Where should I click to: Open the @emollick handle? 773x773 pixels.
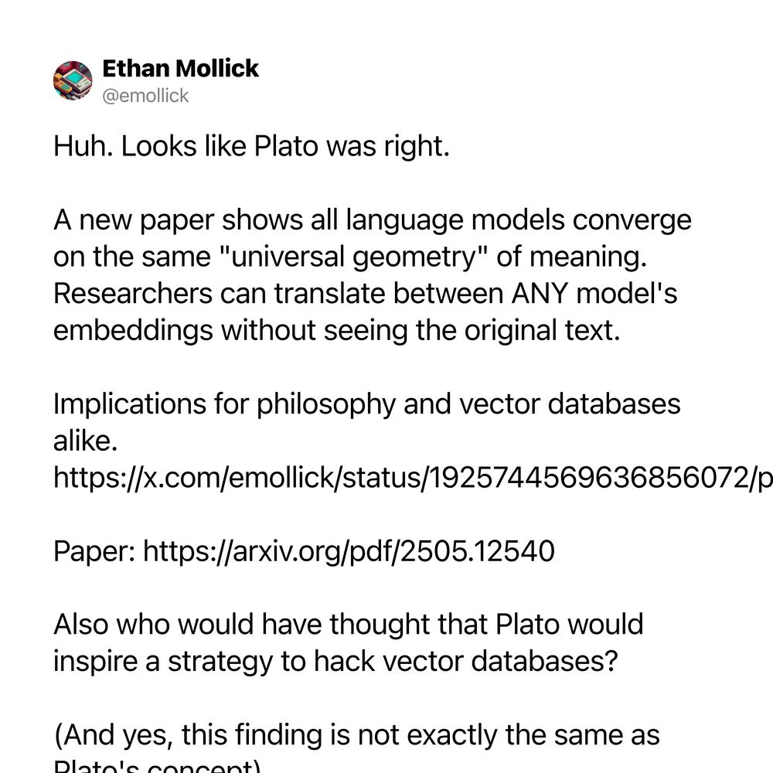[x=145, y=96]
